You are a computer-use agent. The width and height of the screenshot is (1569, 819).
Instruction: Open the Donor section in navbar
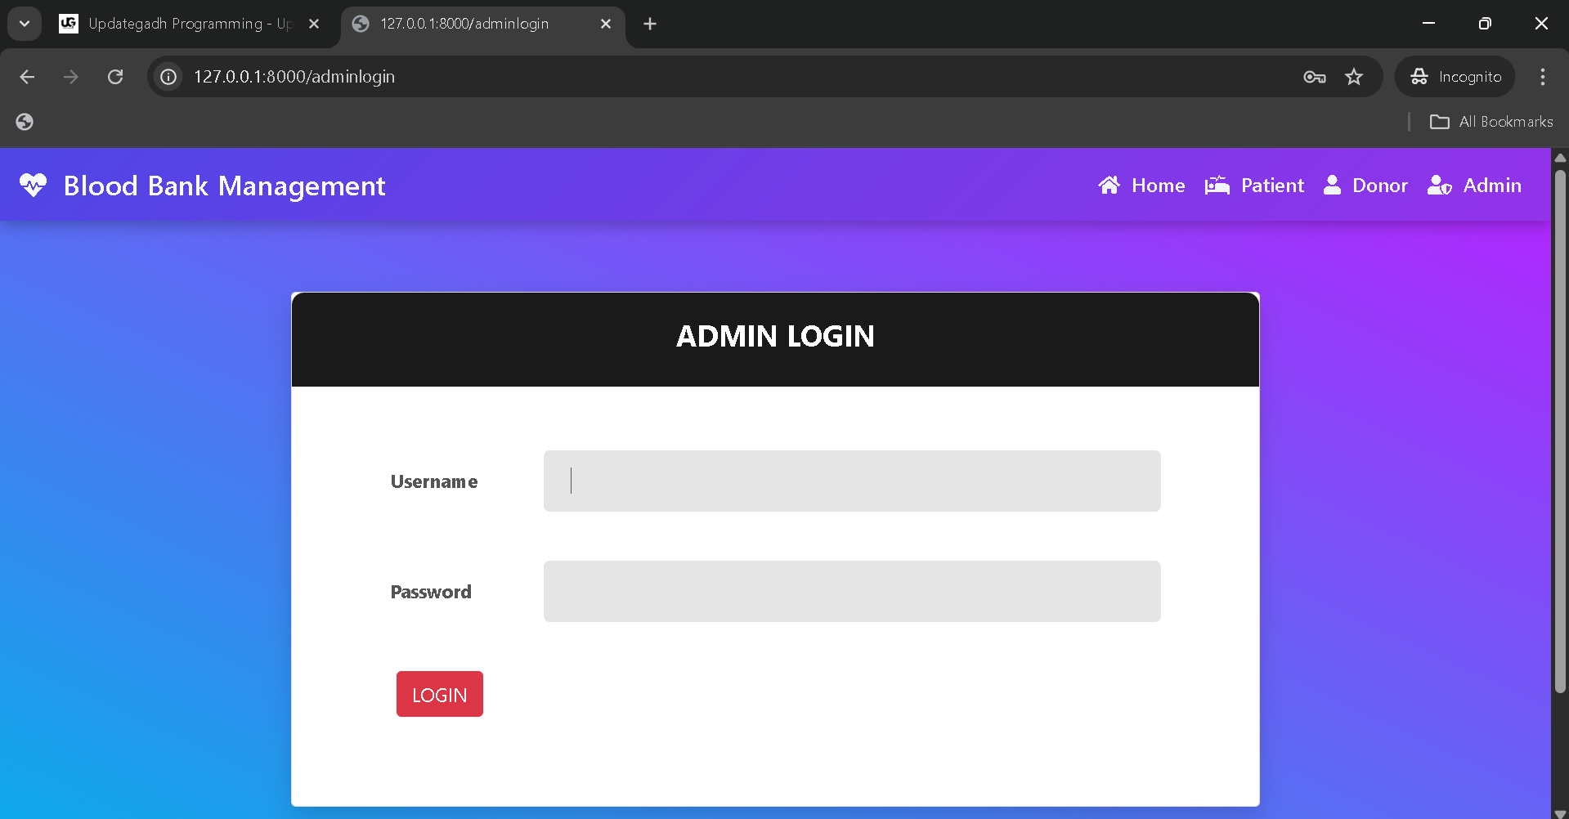(x=1365, y=186)
